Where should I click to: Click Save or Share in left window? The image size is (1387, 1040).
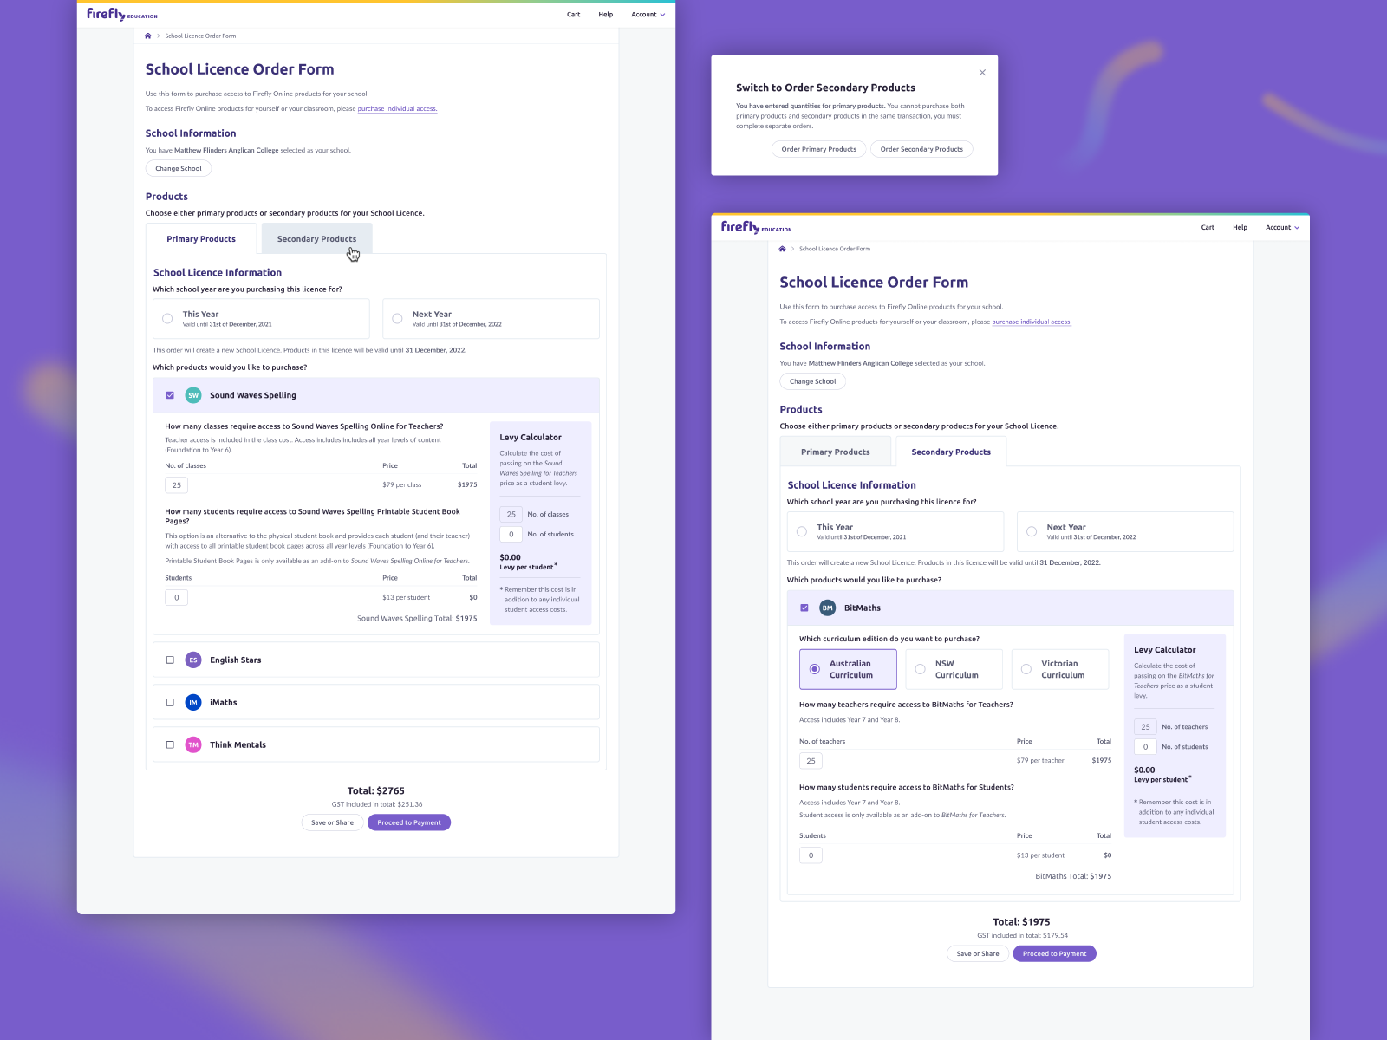(x=332, y=822)
